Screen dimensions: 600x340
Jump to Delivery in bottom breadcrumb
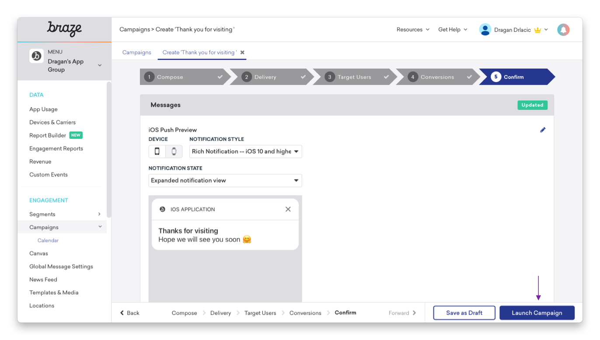220,313
